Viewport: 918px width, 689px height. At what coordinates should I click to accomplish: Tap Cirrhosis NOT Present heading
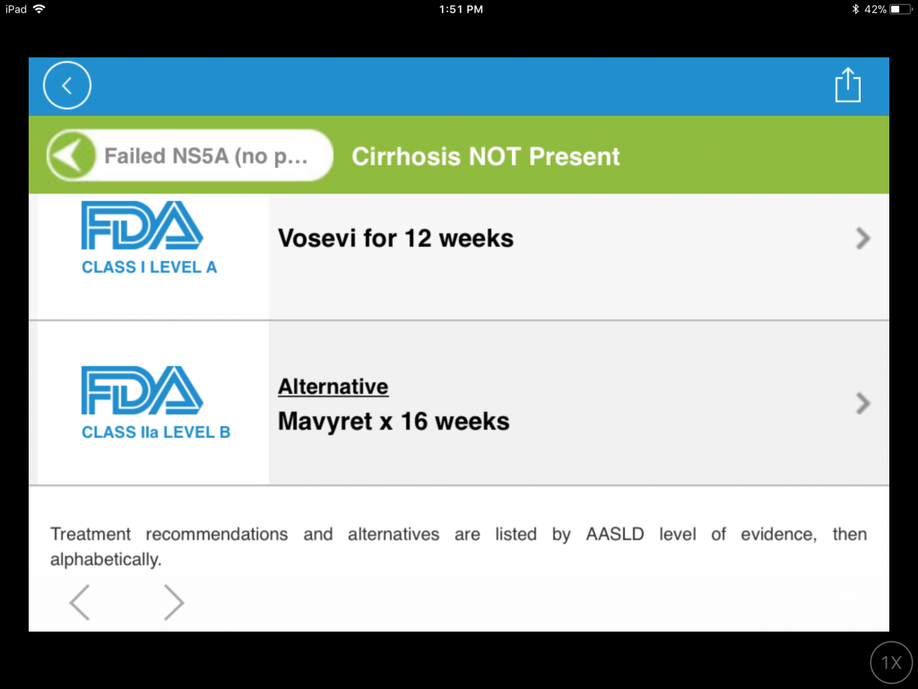coord(485,156)
